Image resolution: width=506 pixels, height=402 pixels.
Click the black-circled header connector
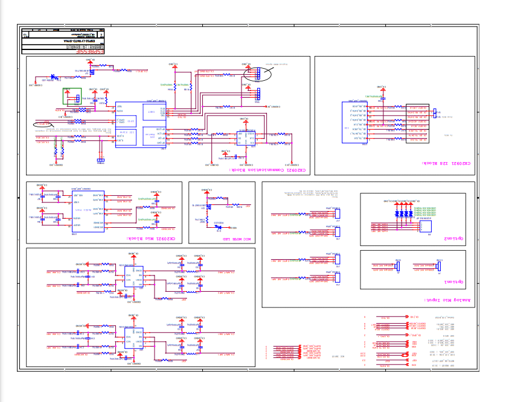click(257, 74)
